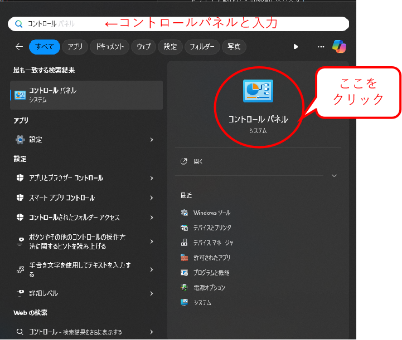
Task: Select the 写真 filter tab
Action: [x=234, y=47]
